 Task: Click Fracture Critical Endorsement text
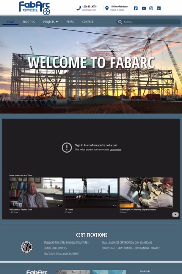pos(61,254)
